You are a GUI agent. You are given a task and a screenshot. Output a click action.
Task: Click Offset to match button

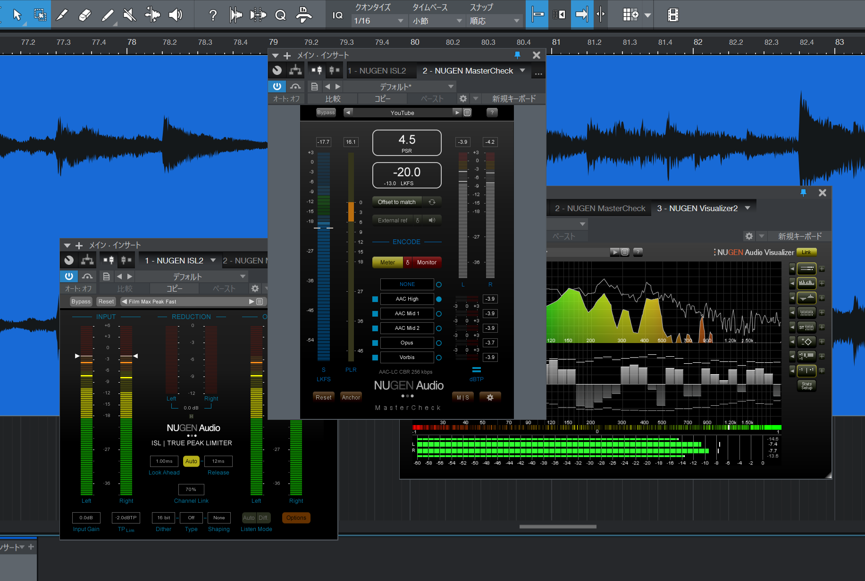pyautogui.click(x=397, y=202)
